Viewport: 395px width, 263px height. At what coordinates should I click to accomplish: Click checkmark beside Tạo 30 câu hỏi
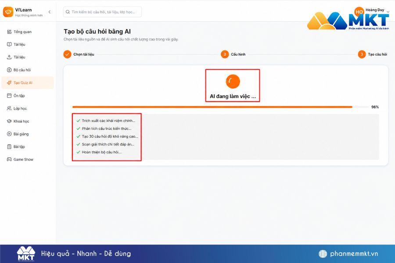coord(79,136)
